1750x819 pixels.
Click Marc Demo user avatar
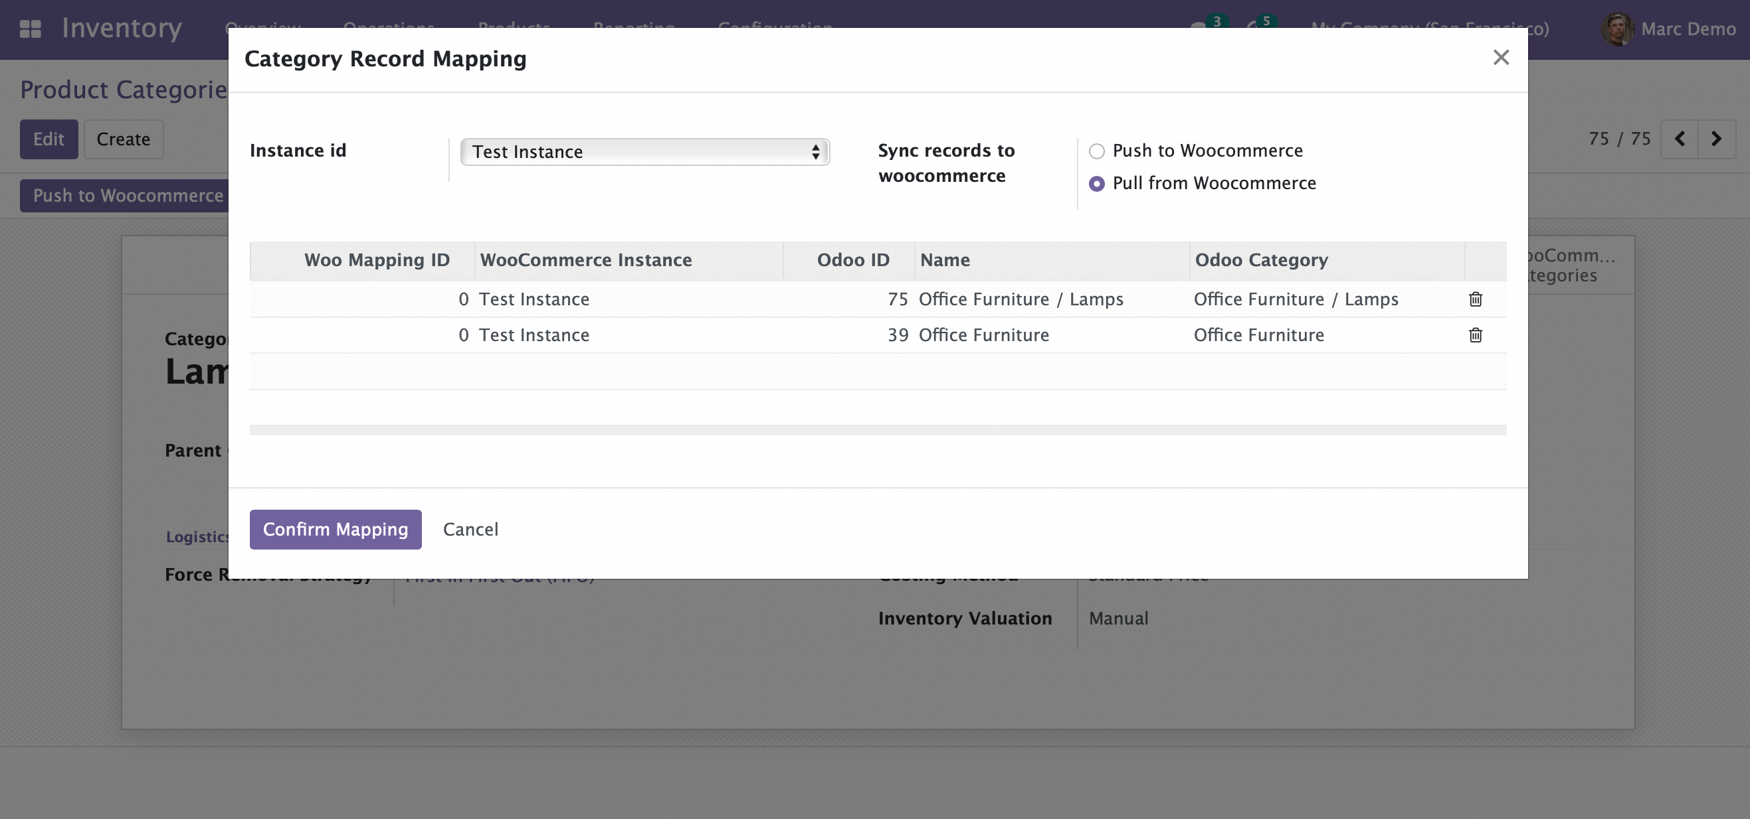pos(1617,29)
